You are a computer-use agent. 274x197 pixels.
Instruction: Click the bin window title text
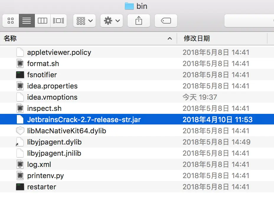tap(142, 6)
